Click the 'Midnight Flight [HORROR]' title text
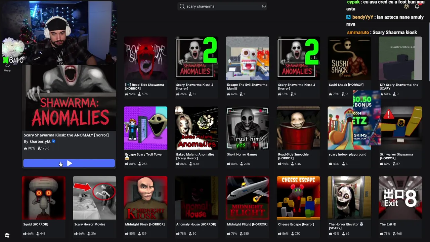The height and width of the screenshot is (242, 430). pos(247,224)
